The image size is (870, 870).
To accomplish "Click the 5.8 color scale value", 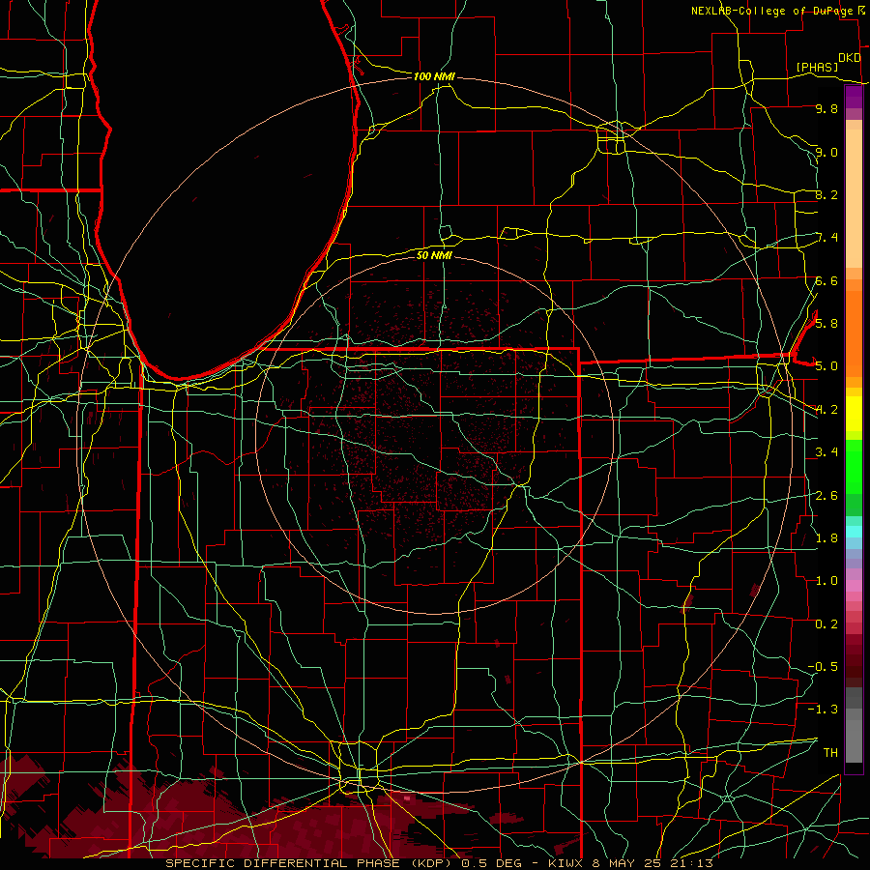I will click(826, 324).
